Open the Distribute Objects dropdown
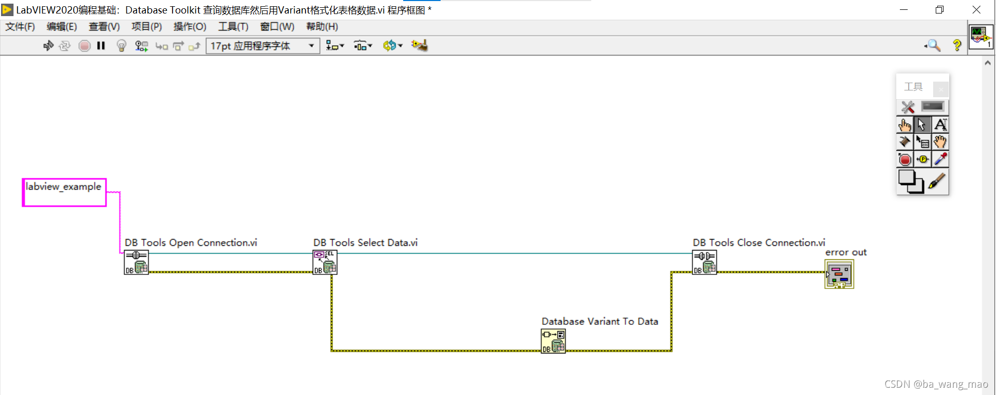Screen dimensions: 996x395 [x=363, y=46]
